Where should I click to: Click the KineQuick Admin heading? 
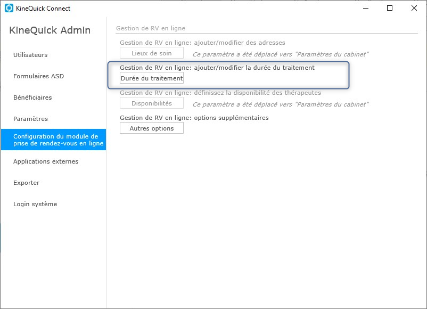click(50, 30)
